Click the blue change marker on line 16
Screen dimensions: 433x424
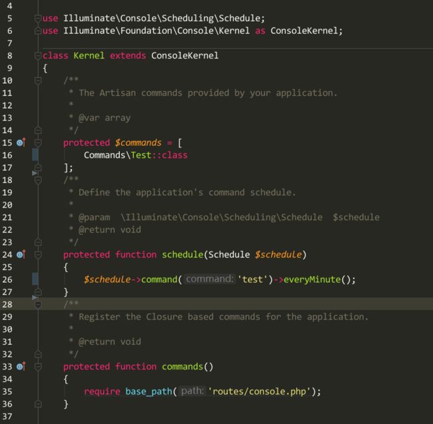click(x=35, y=155)
